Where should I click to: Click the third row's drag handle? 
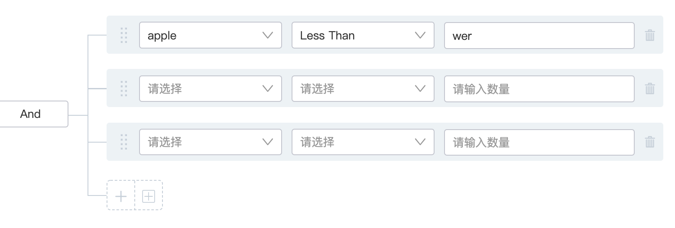pos(124,142)
